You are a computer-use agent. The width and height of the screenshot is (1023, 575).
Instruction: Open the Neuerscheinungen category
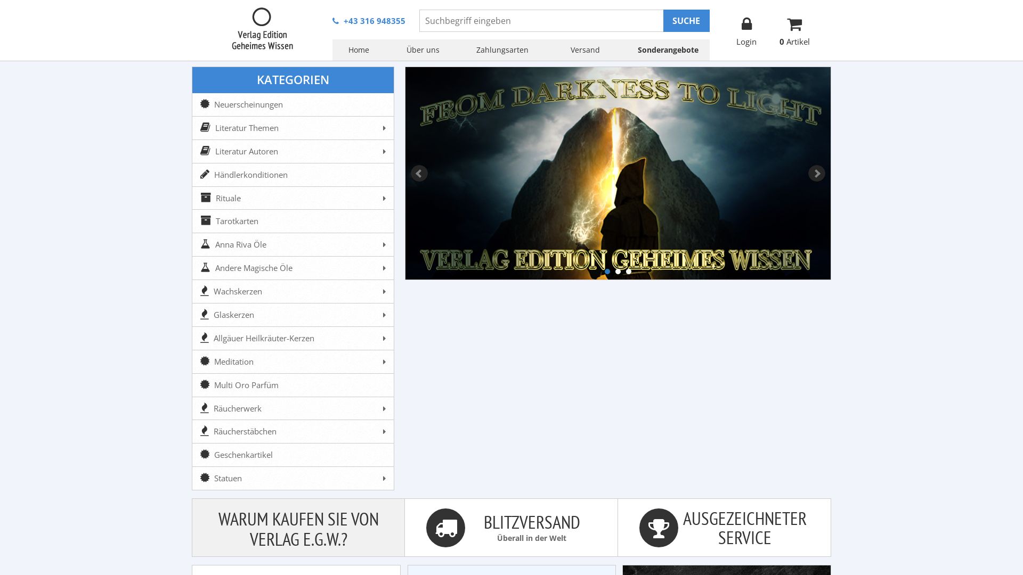click(x=293, y=105)
